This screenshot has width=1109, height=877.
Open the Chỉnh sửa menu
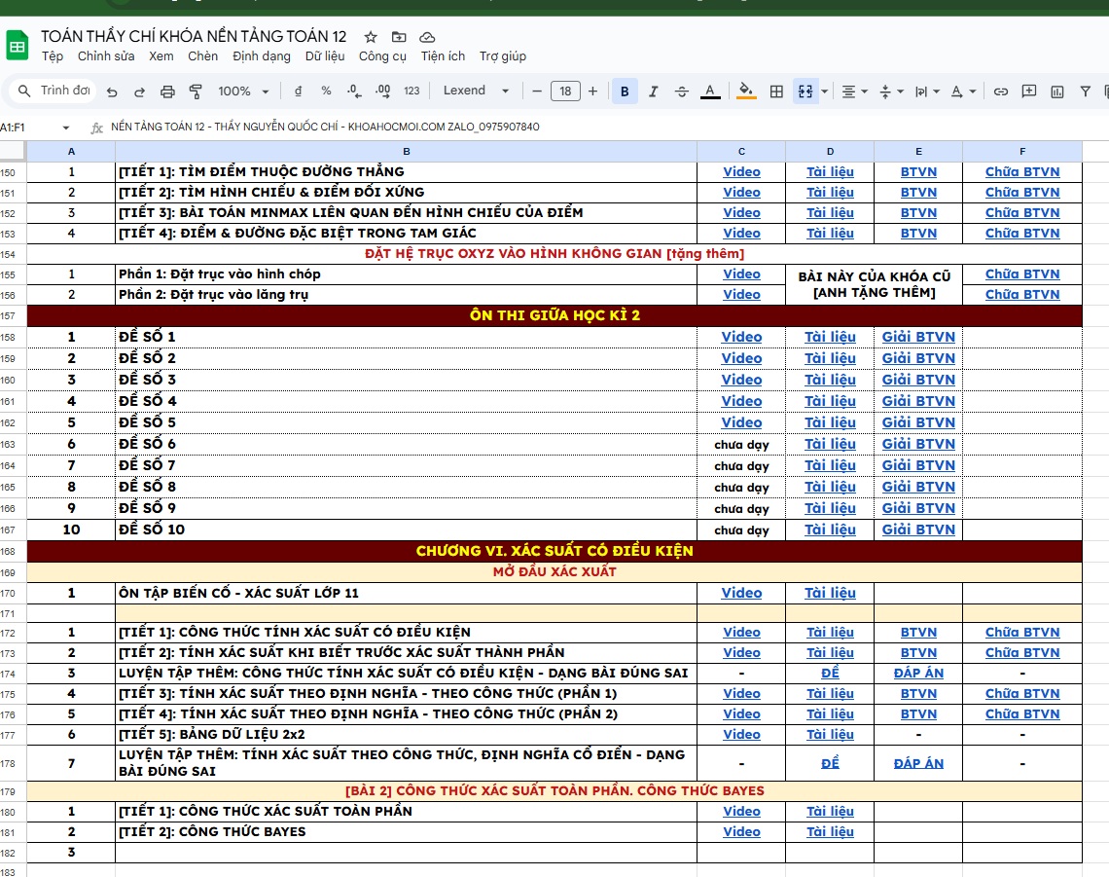coord(106,55)
